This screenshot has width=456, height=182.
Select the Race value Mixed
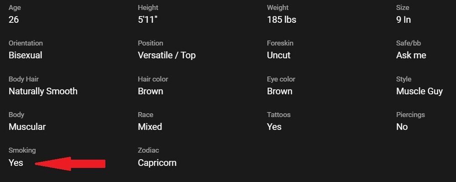click(150, 126)
